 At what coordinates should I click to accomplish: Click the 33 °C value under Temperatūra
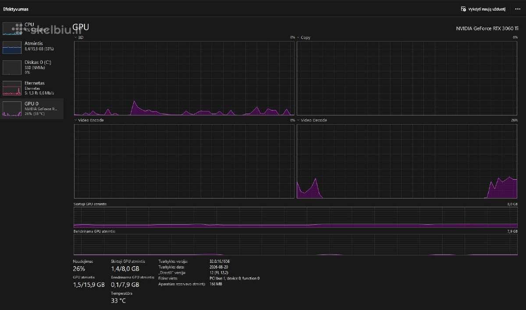pos(118,301)
